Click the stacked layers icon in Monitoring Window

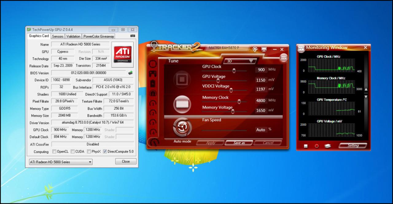(x=328, y=146)
